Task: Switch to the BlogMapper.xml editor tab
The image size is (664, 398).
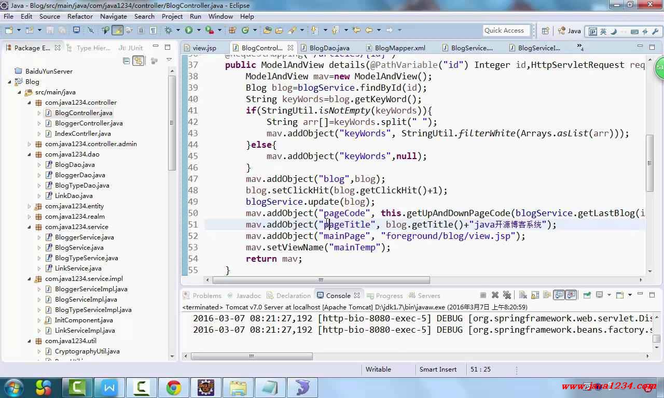Action: click(x=395, y=48)
